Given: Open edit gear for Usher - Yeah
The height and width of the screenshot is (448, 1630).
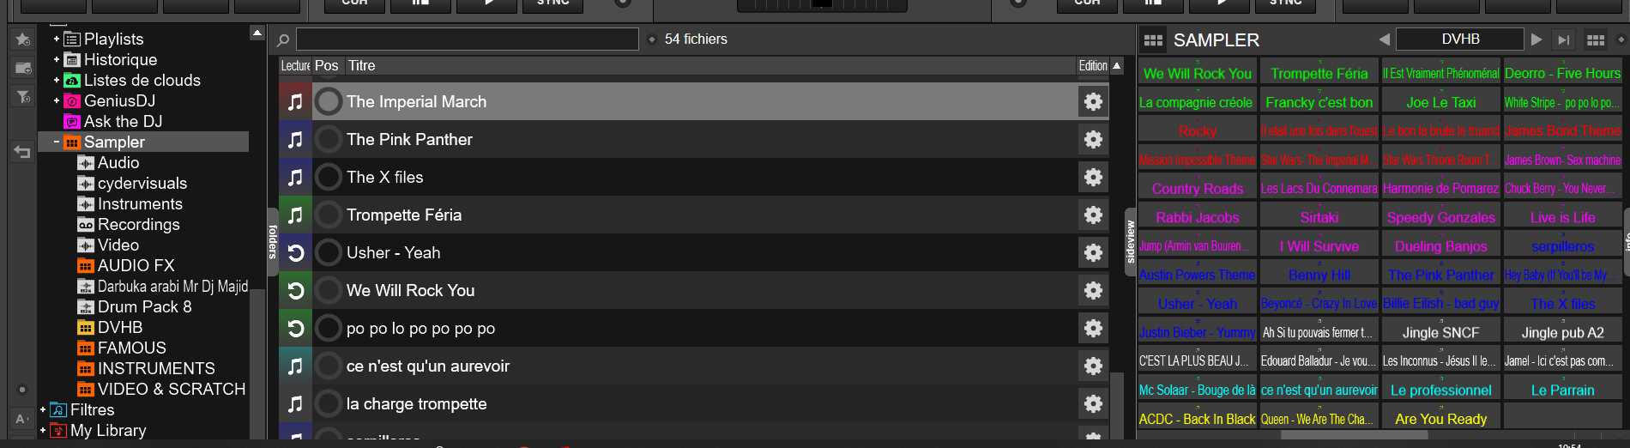Looking at the screenshot, I should pos(1093,252).
